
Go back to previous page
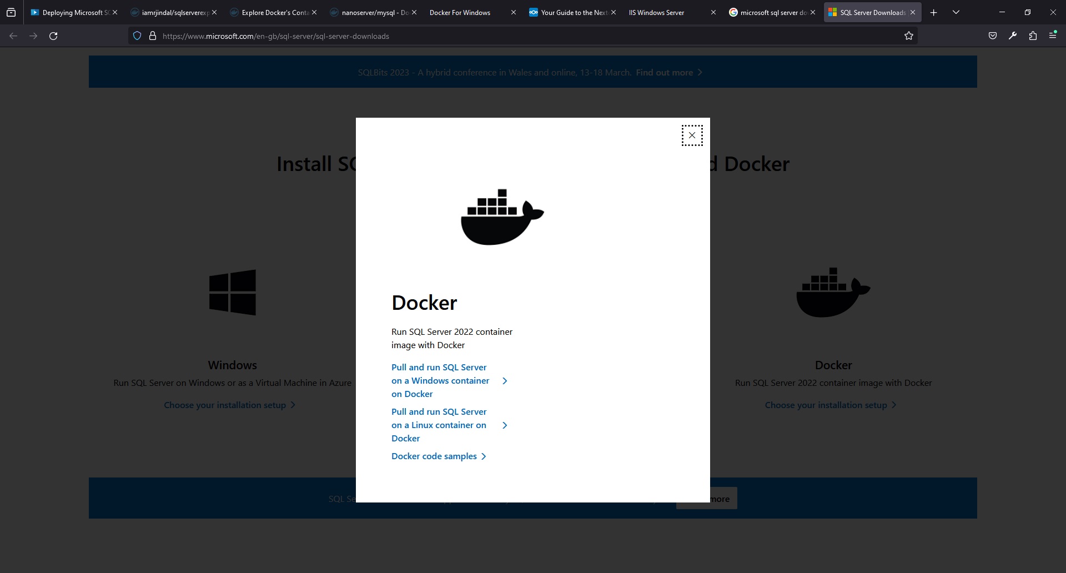point(13,36)
